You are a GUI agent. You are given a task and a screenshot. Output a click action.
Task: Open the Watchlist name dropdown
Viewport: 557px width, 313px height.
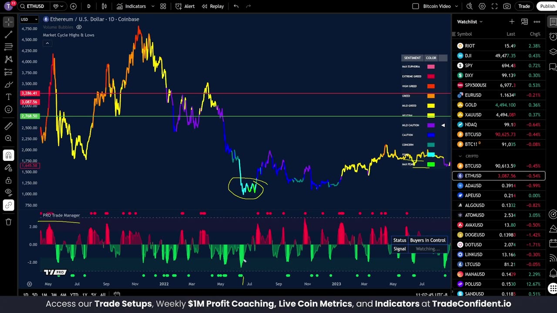tap(470, 21)
